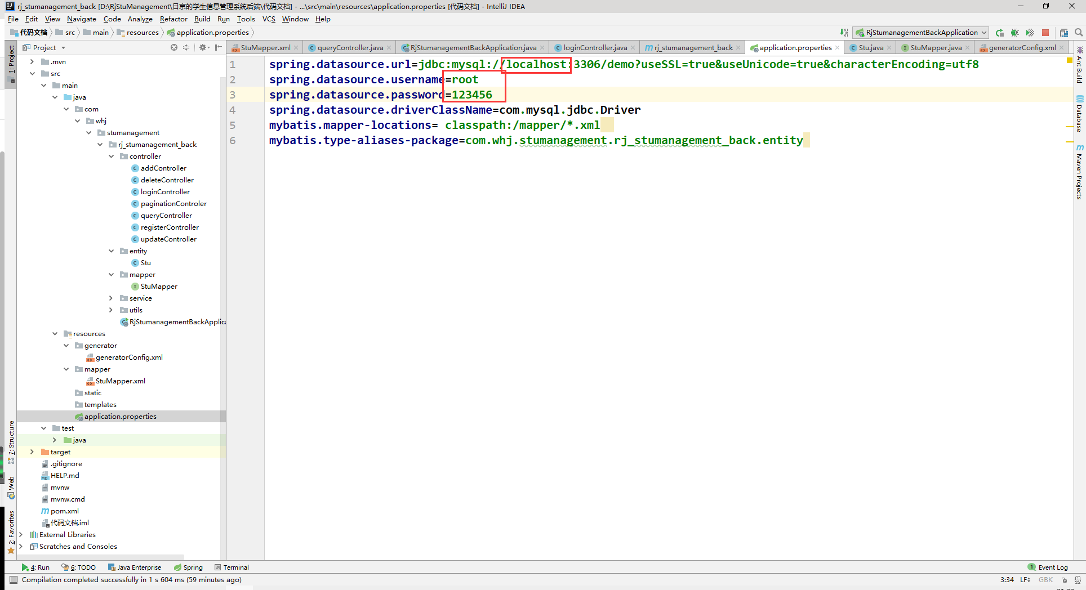
Task: Start debugging with the bug icon
Action: coord(1015,33)
